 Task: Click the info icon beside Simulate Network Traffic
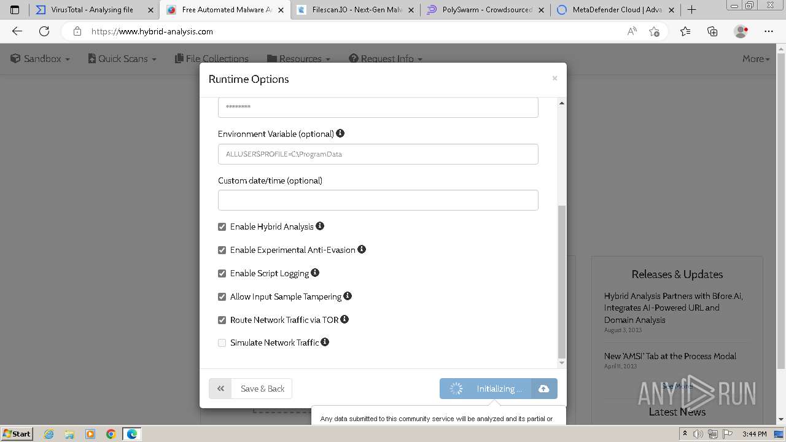pos(325,342)
